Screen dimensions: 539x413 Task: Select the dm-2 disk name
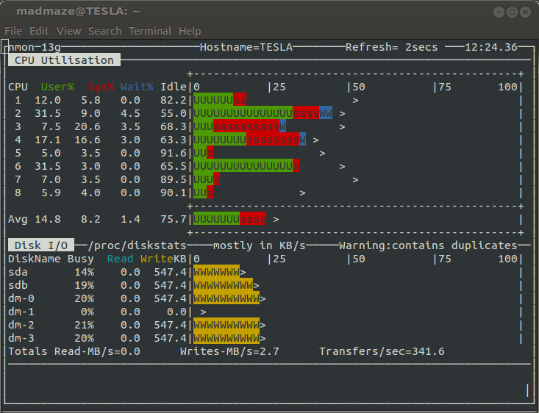click(x=21, y=325)
